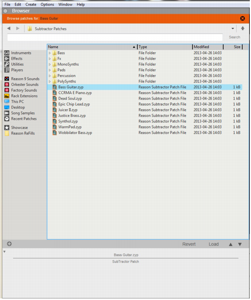Open the Showcase star icon

coord(7,128)
